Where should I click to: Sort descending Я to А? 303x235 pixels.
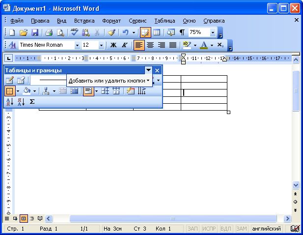(x=21, y=102)
